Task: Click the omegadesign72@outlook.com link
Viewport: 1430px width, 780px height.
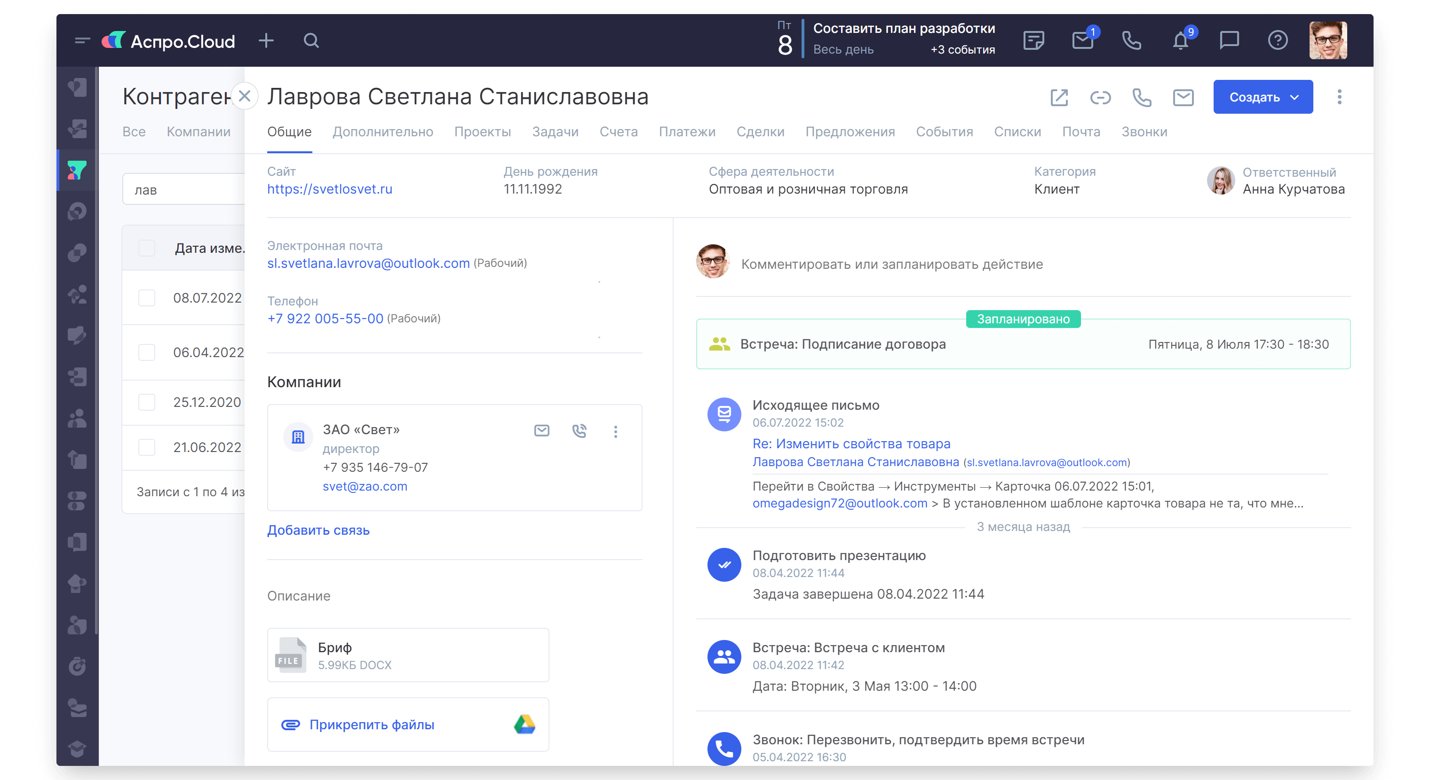Action: (839, 503)
